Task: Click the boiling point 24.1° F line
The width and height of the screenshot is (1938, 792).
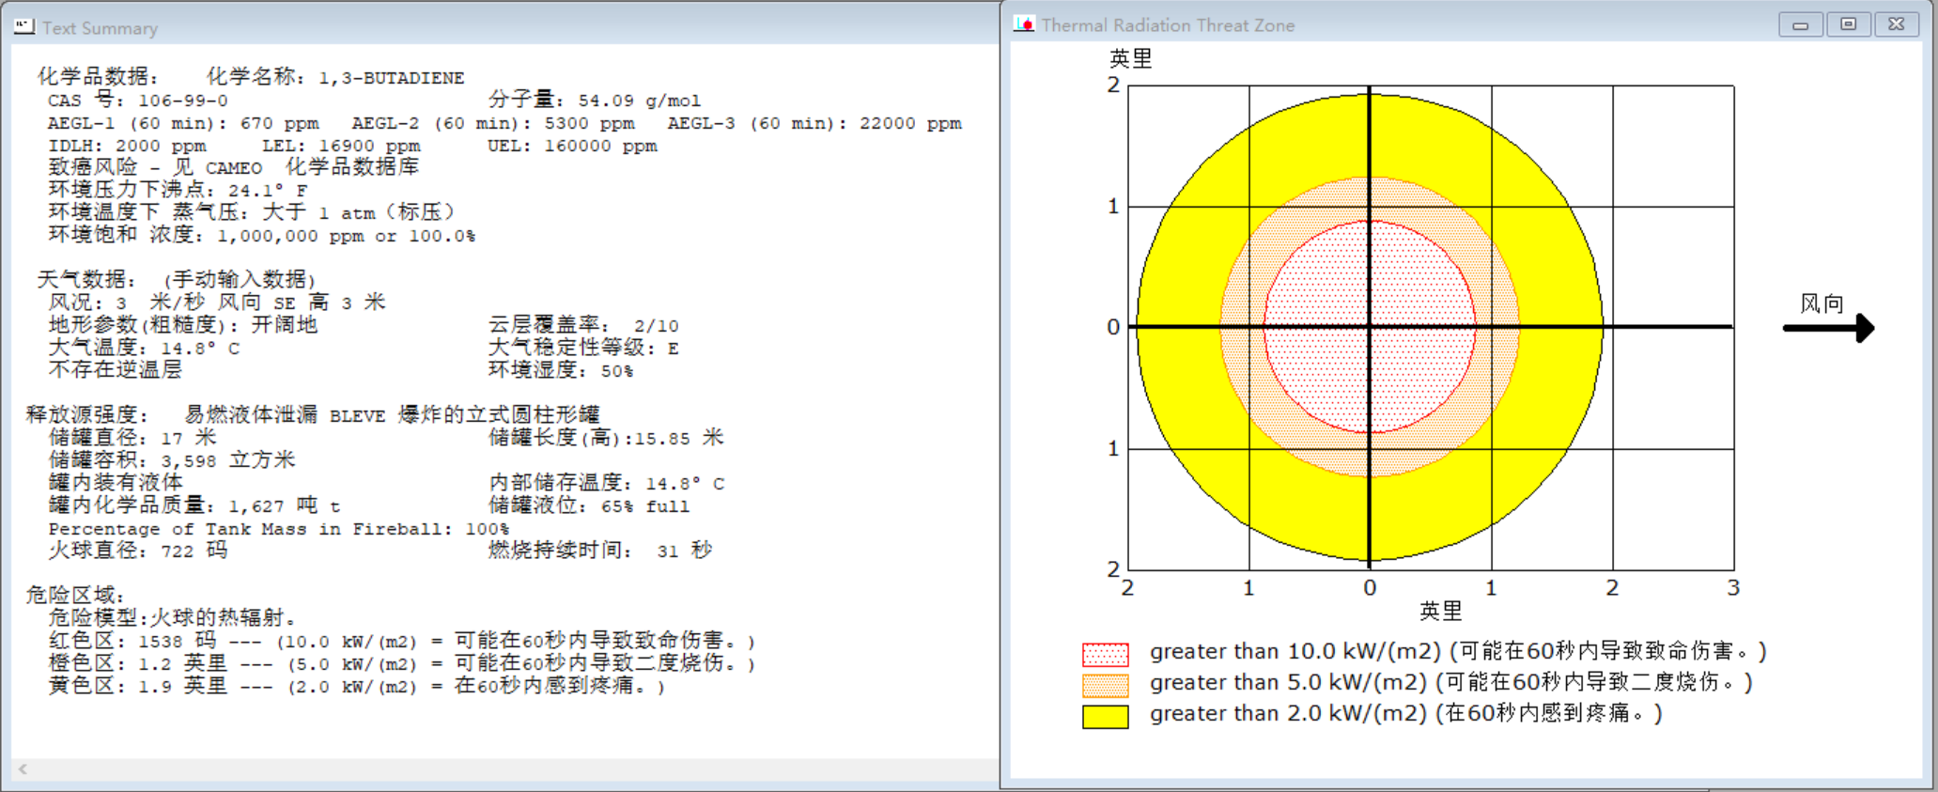Action: (178, 190)
